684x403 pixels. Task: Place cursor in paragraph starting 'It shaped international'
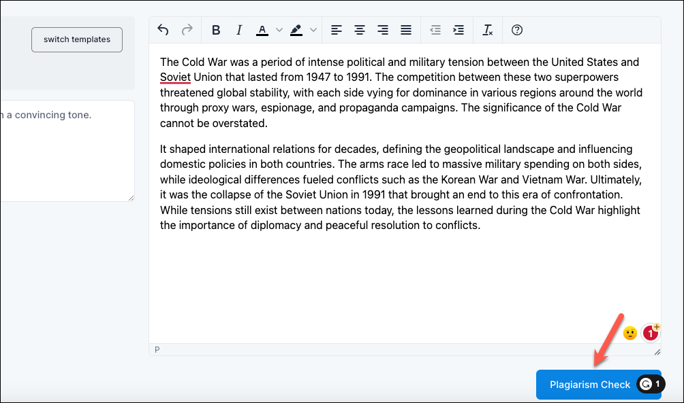click(401, 187)
